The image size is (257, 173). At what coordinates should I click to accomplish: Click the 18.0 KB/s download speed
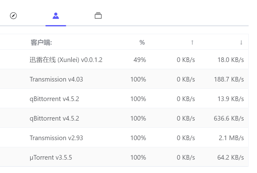click(231, 60)
